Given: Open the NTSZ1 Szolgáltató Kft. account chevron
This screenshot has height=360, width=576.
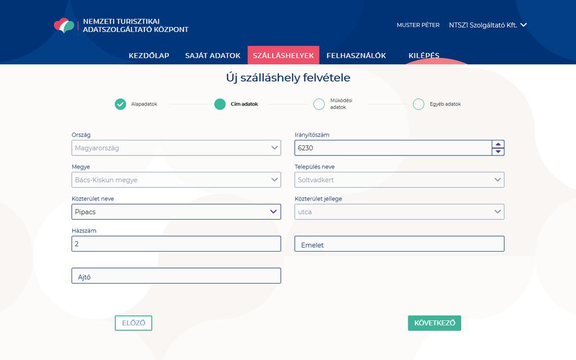Looking at the screenshot, I should click(524, 25).
